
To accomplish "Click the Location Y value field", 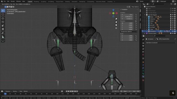I will (127, 17).
